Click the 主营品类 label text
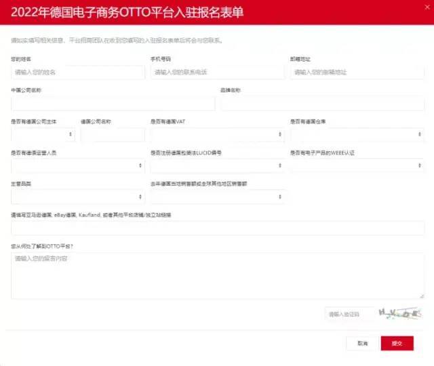The width and height of the screenshot is (434, 366). (x=21, y=184)
